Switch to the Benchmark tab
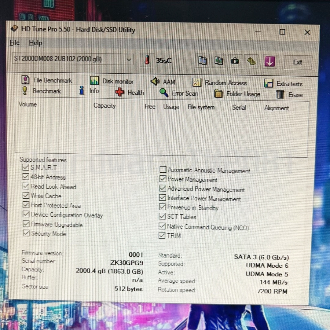 click(42, 91)
